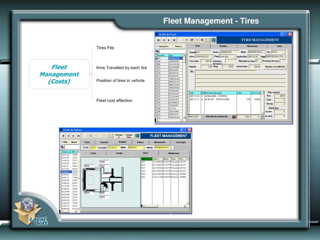
Task: Go to previous record in Tyre Management toolbar
Action: [x=164, y=40]
